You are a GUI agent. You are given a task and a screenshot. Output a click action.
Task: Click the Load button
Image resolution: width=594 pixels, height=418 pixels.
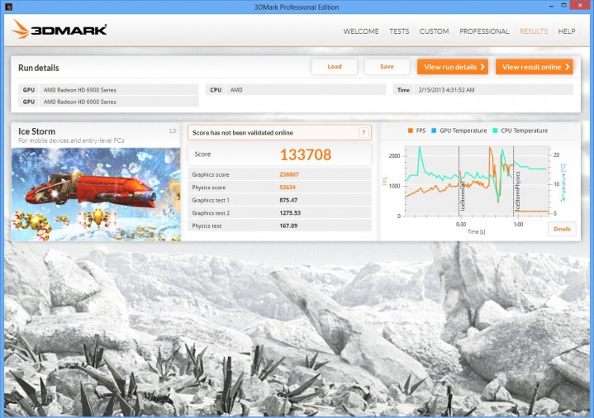pos(335,67)
